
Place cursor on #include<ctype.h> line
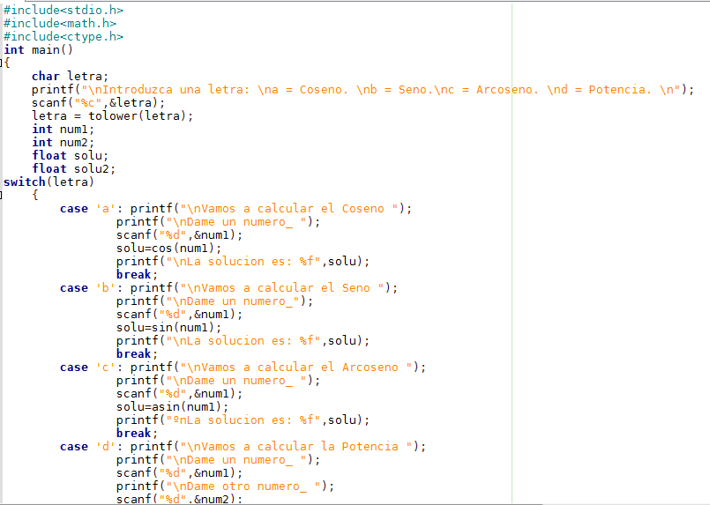pos(64,36)
